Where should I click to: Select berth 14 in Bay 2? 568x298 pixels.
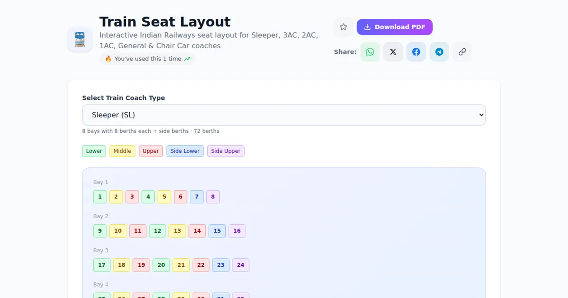[x=197, y=231]
